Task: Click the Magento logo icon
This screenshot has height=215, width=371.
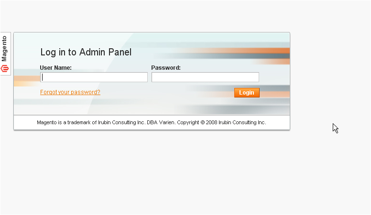Action: coord(5,68)
